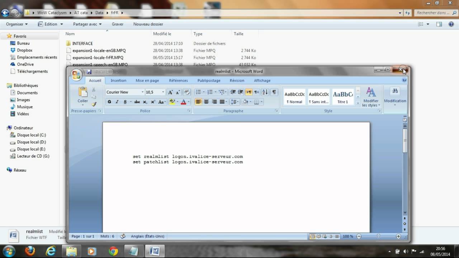Grow font size with the larger A
Viewport: 459px width, 258px height.
pos(171,92)
